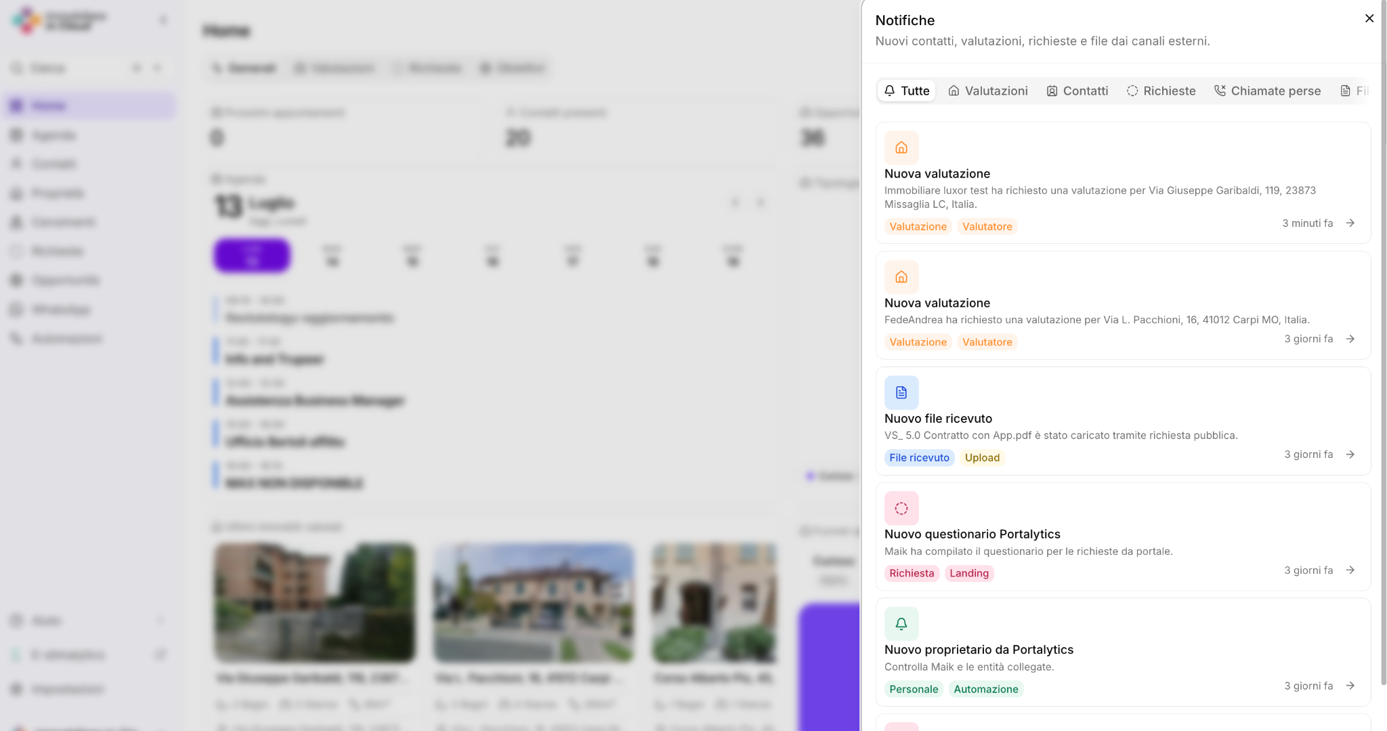Click the Richiesta tag
The image size is (1387, 731).
click(912, 573)
